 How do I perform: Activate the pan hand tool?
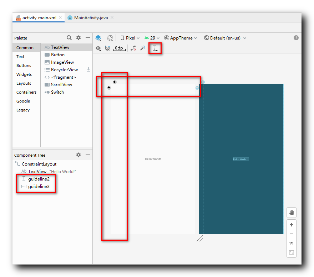[292, 213]
